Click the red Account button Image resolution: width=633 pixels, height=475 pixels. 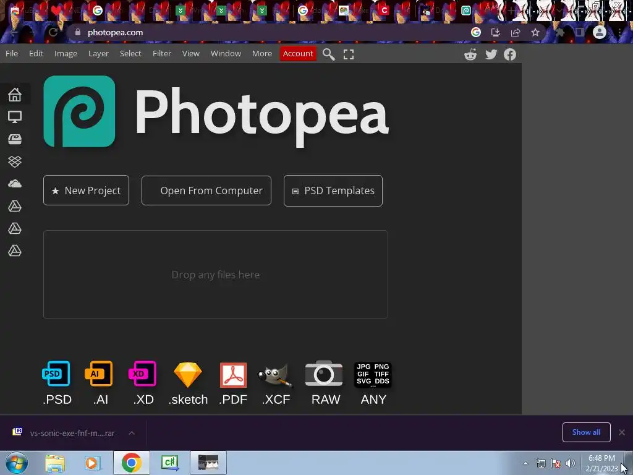tap(298, 53)
